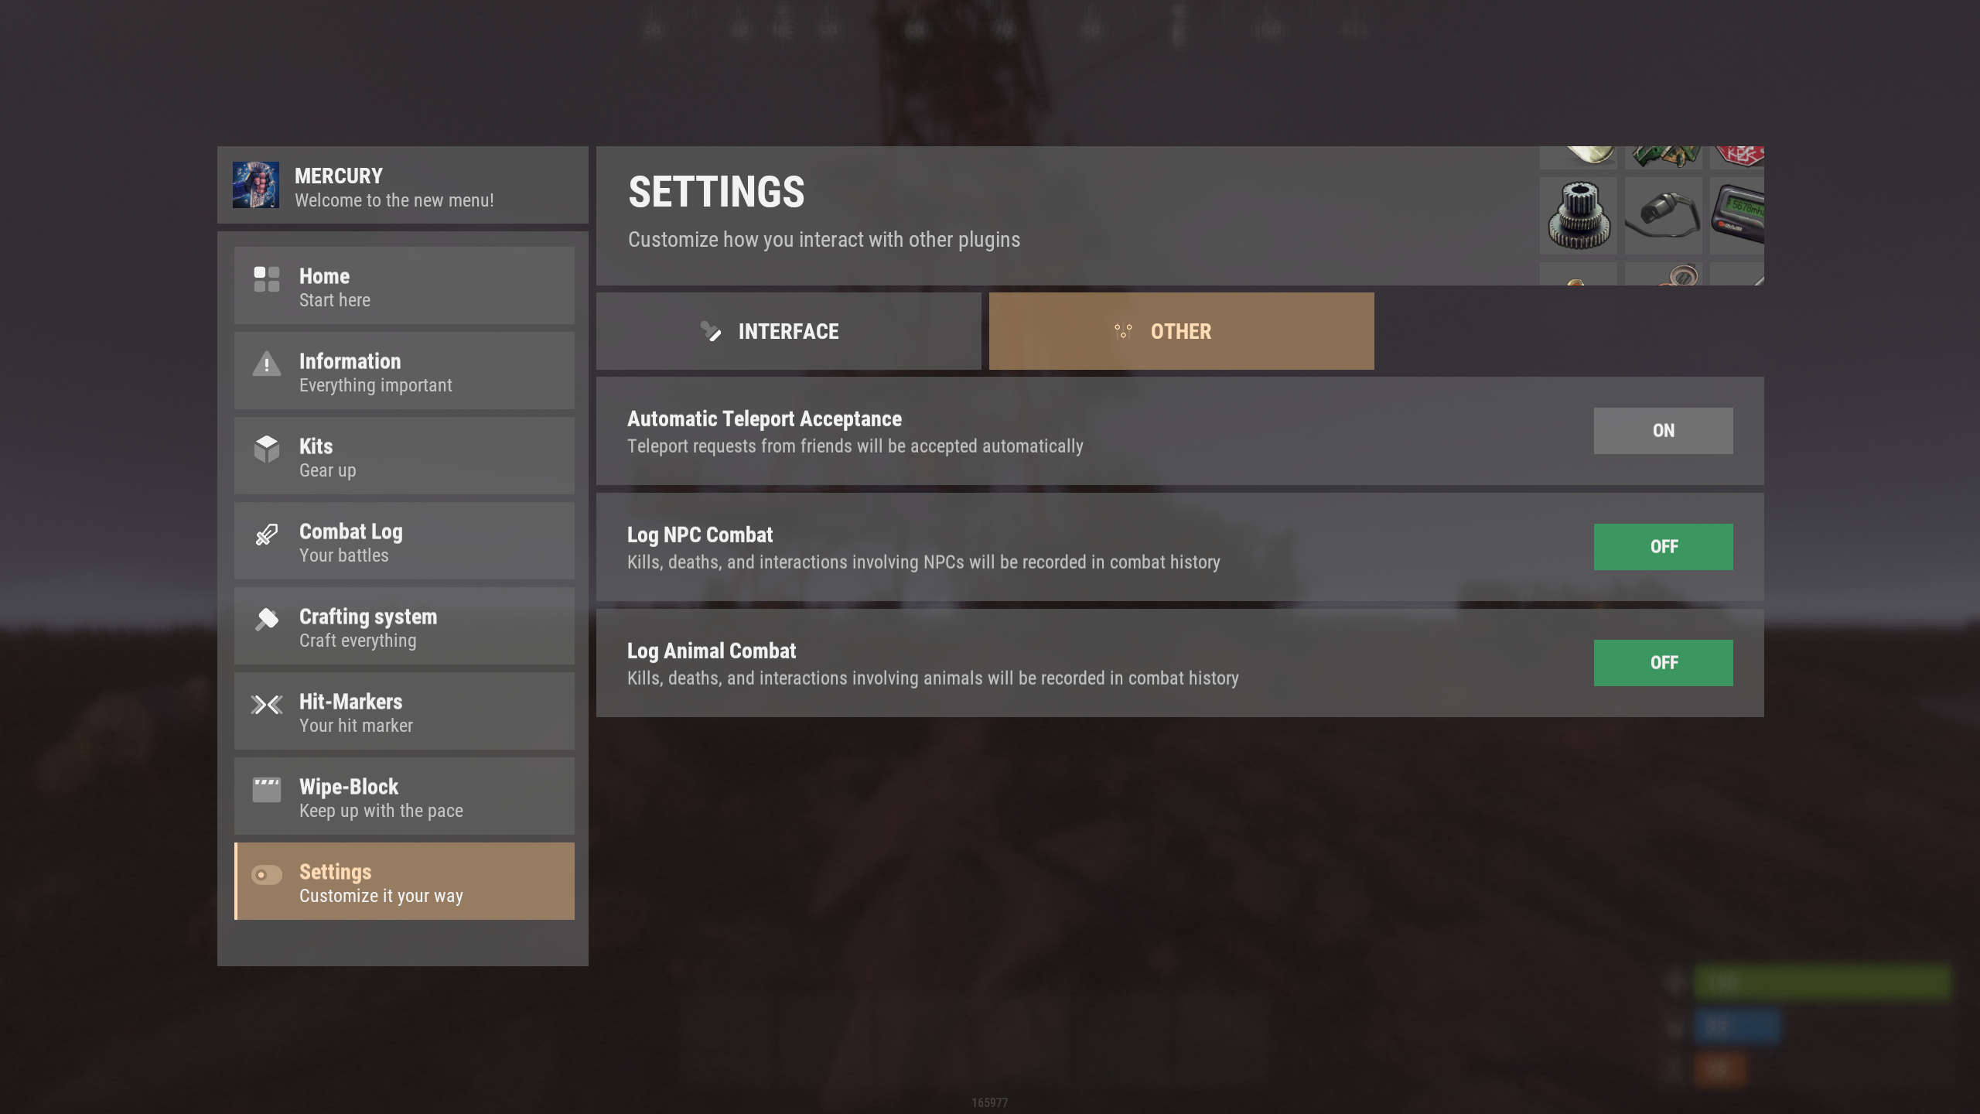Open the Combat Log sword icon
This screenshot has width=1980, height=1114.
267,535
